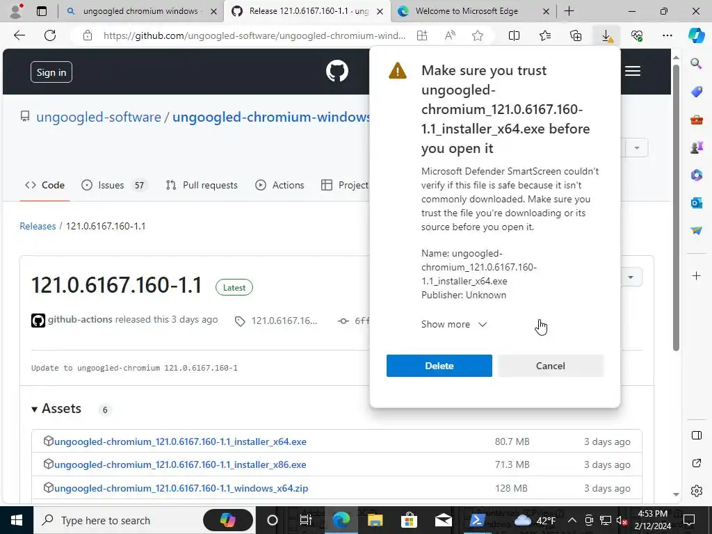
Task: Open the Pull requests tab
Action: pyautogui.click(x=202, y=185)
